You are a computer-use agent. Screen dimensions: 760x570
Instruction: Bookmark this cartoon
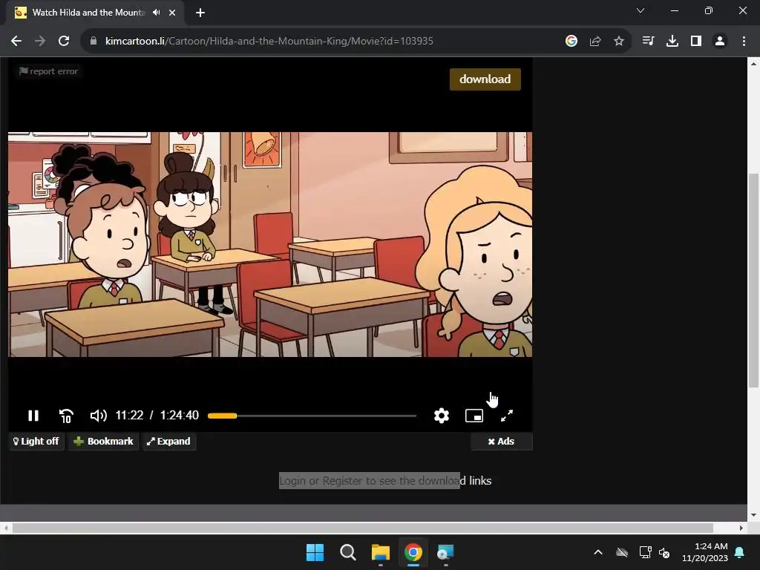tap(103, 441)
